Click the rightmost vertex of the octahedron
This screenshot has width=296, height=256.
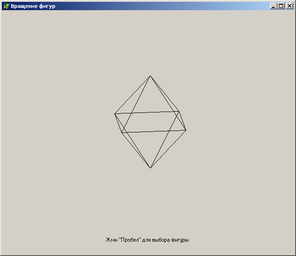click(x=186, y=130)
